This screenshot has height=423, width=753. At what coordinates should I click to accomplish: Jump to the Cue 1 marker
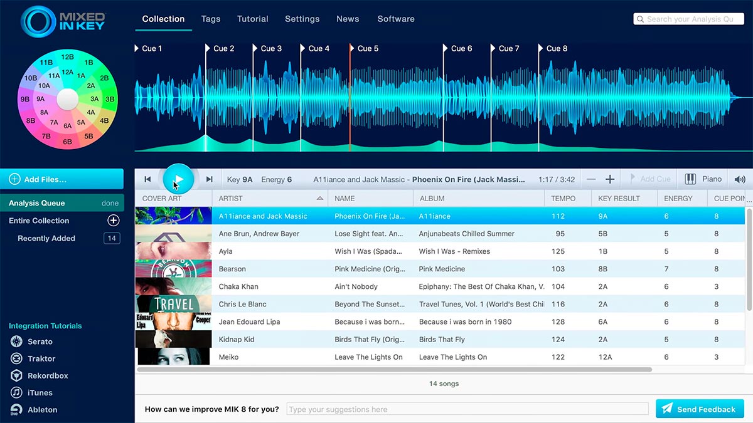click(149, 48)
